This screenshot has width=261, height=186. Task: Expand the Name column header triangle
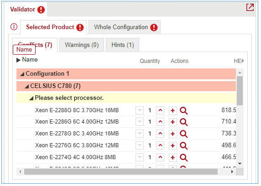coord(18,60)
